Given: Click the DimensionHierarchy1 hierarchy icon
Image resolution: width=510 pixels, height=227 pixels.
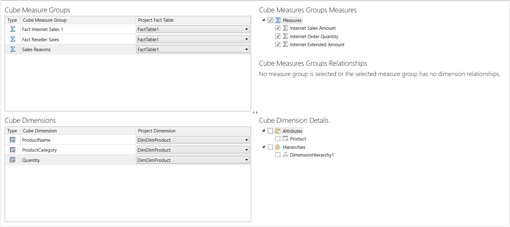Looking at the screenshot, I should pyautogui.click(x=285, y=155).
